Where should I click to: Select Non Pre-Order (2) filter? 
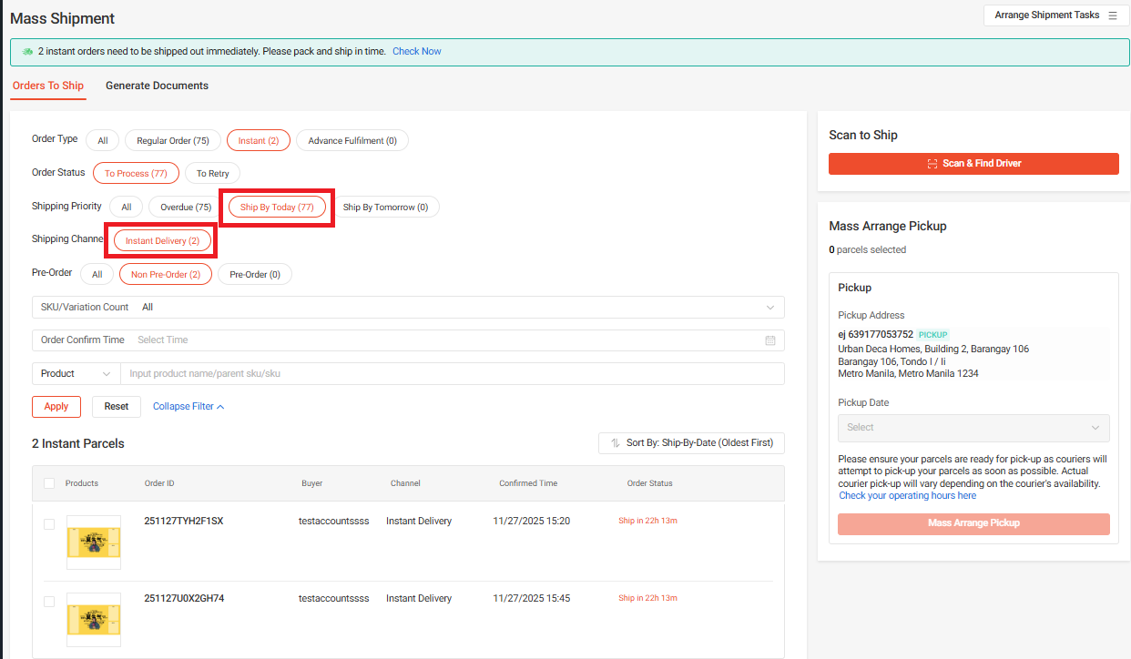tap(166, 274)
